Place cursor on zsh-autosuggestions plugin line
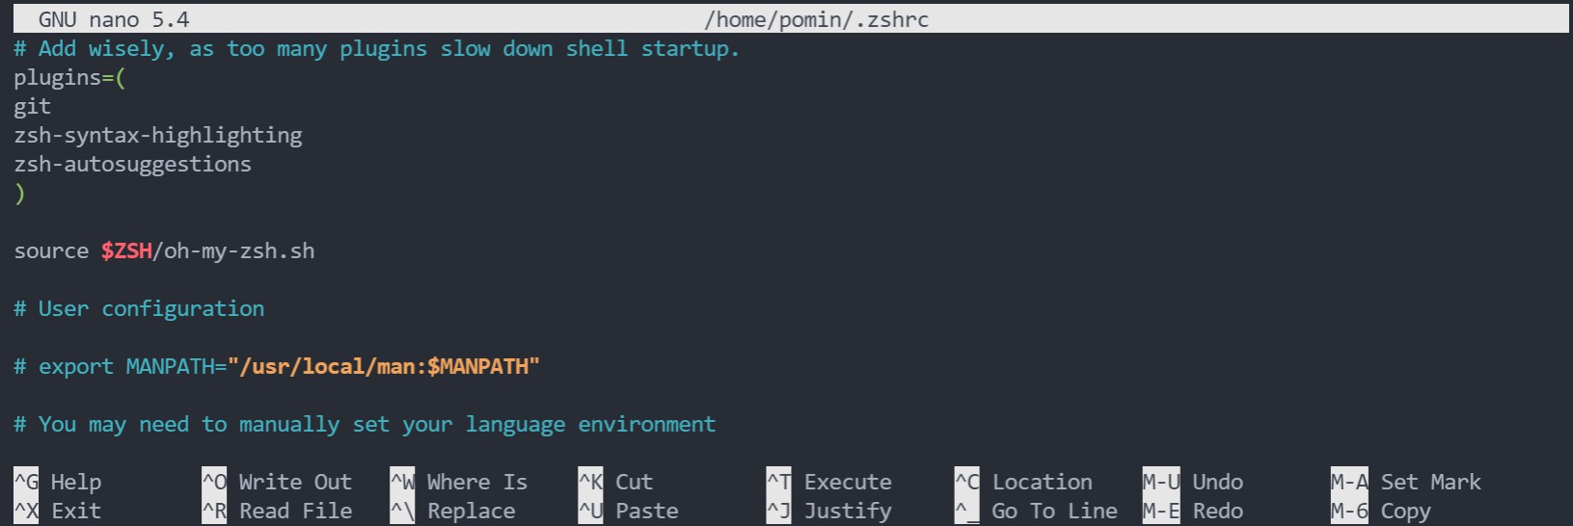This screenshot has width=1573, height=526. pos(133,165)
